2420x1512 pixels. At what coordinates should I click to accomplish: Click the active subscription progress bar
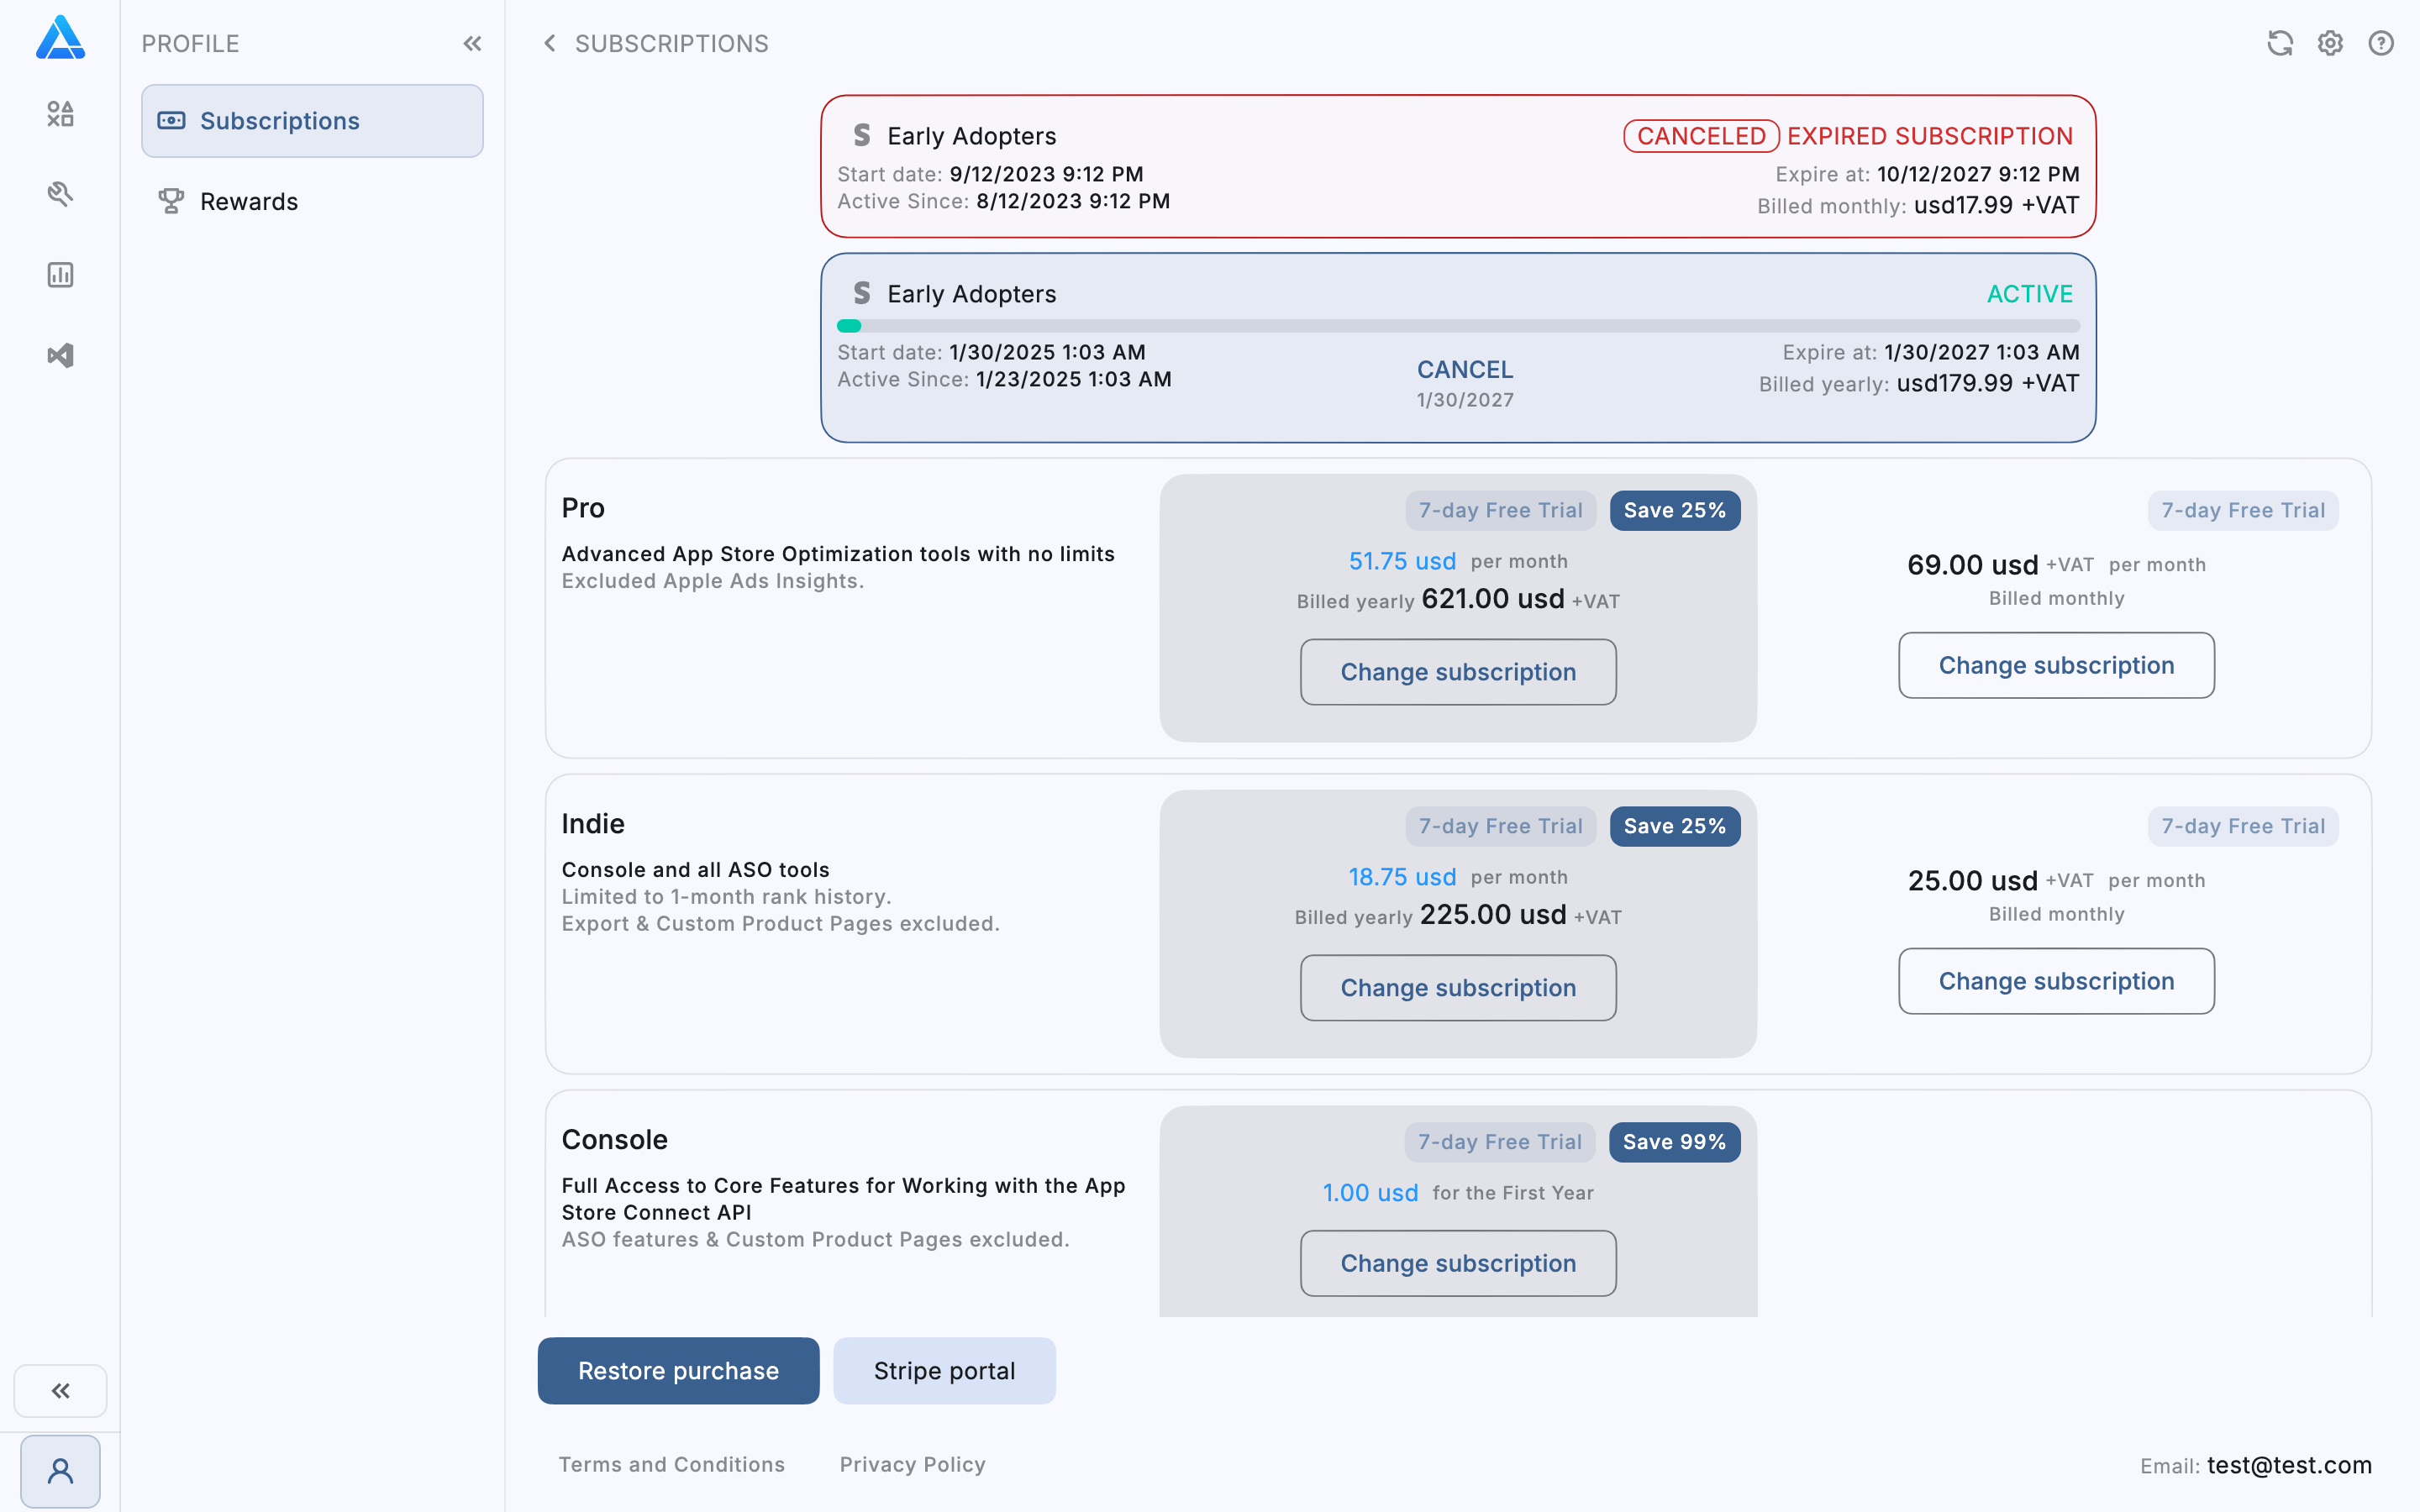[x=1457, y=326]
